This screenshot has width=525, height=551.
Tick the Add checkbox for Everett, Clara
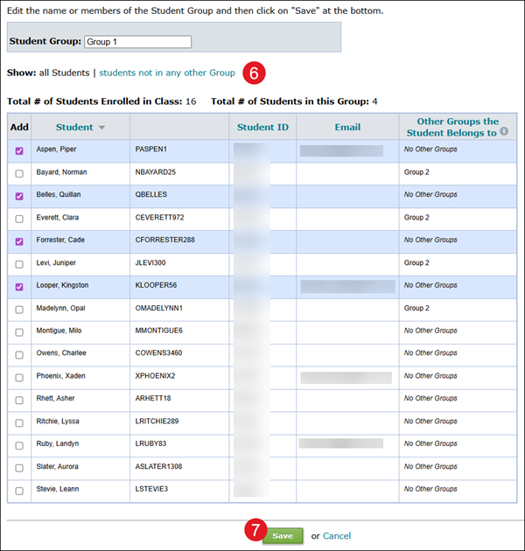19,219
